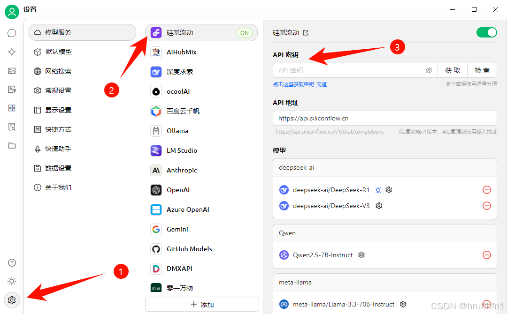Click the deepseek-ai group header
Image resolution: width=507 pixels, height=314 pixels.
click(x=385, y=167)
